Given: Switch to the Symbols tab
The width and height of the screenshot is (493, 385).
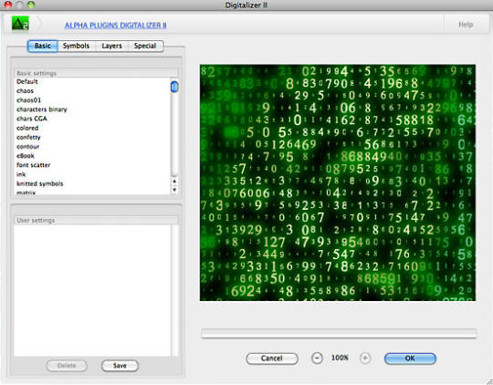Looking at the screenshot, I should coord(76,46).
